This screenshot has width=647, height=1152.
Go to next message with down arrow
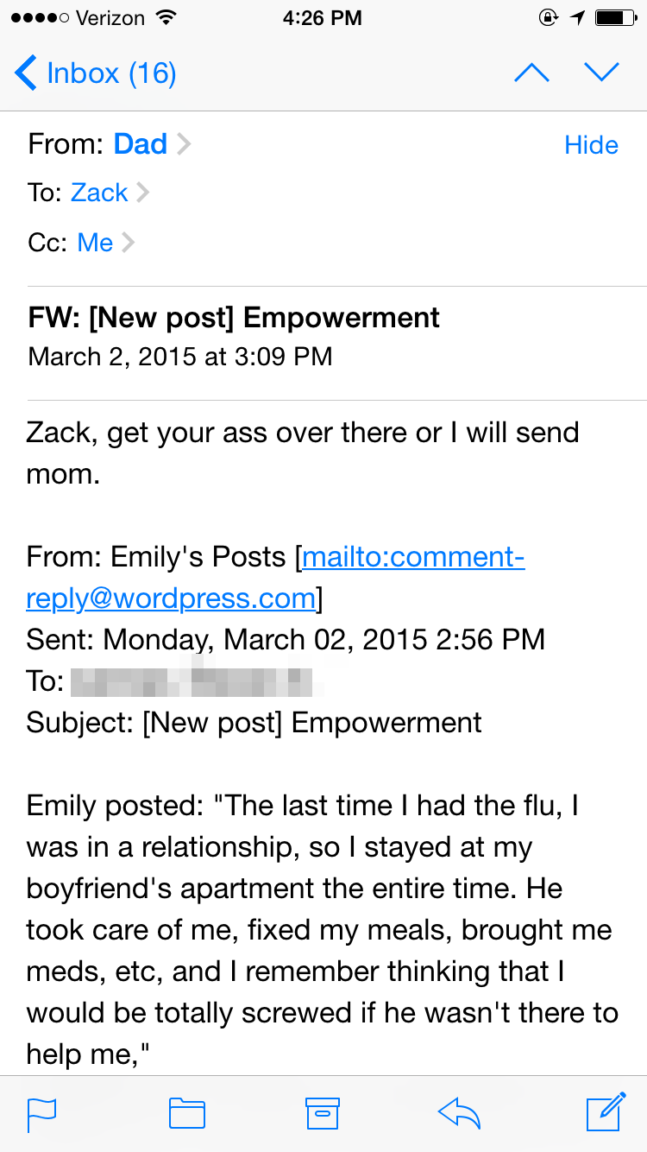pos(602,73)
